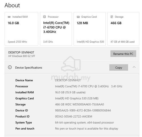The height and width of the screenshot is (137, 142).
Task: Click the 466 GB heading in Storage card
Action: click(116, 23)
